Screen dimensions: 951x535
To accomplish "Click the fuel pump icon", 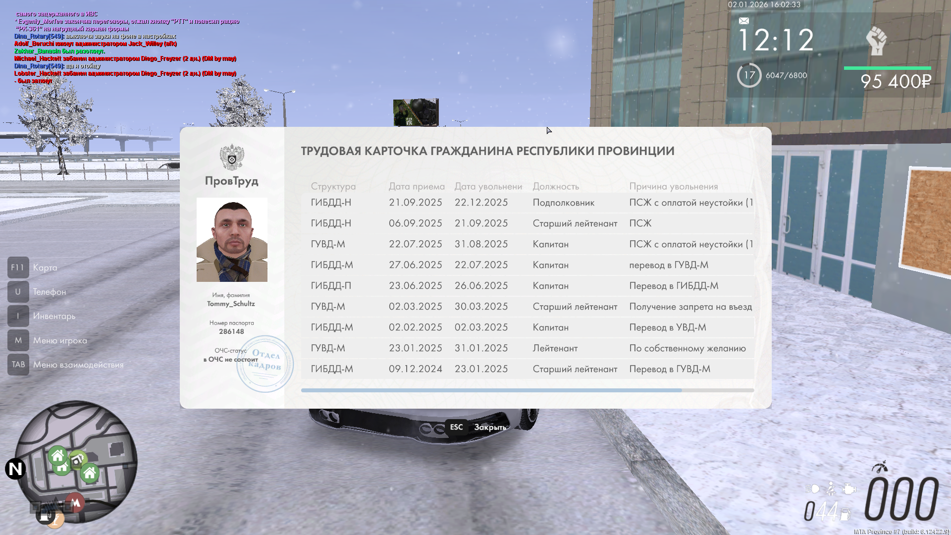I will point(845,514).
